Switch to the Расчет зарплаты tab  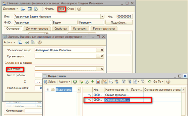click(x=104, y=29)
